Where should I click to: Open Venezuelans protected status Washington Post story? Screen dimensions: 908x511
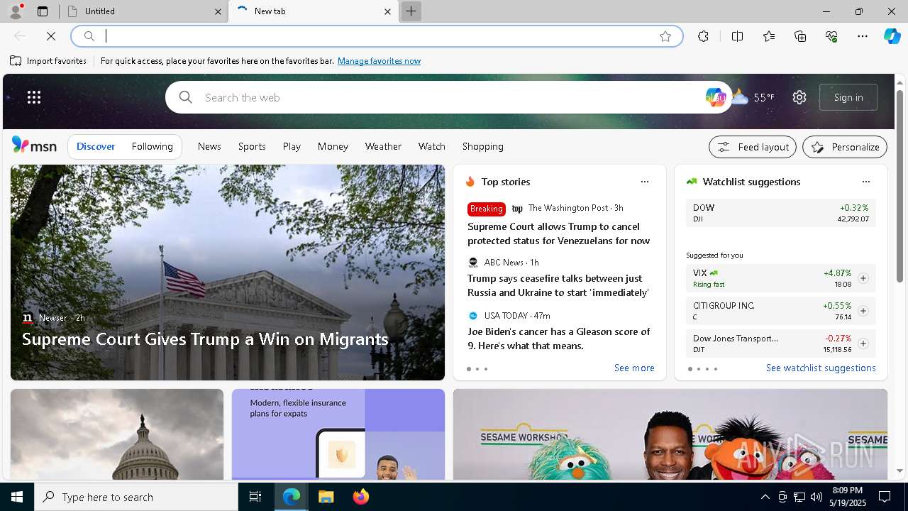pyautogui.click(x=559, y=233)
